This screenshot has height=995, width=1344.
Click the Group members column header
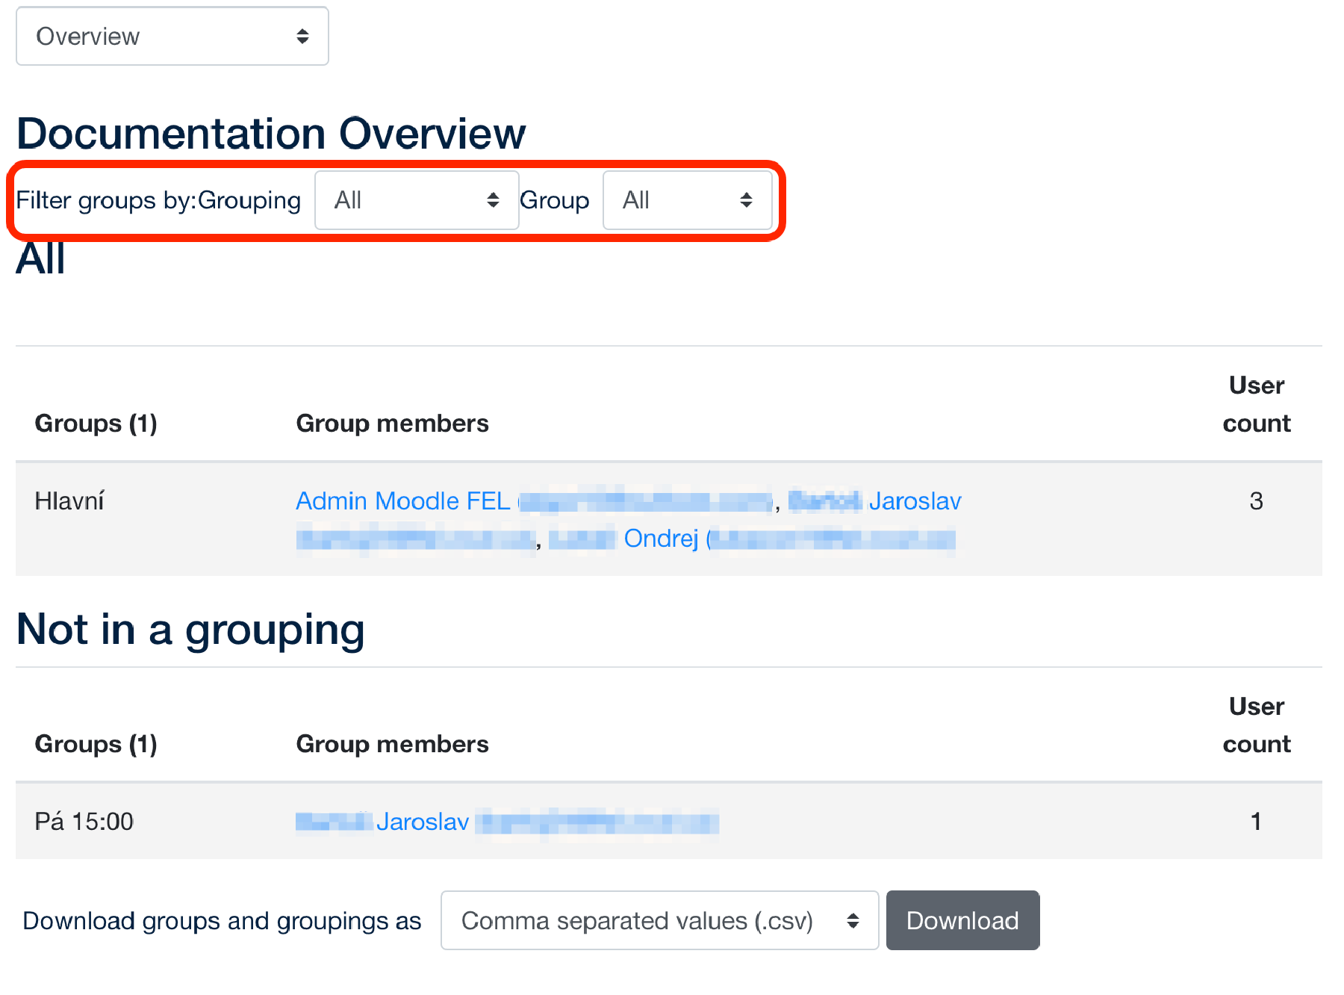click(392, 423)
